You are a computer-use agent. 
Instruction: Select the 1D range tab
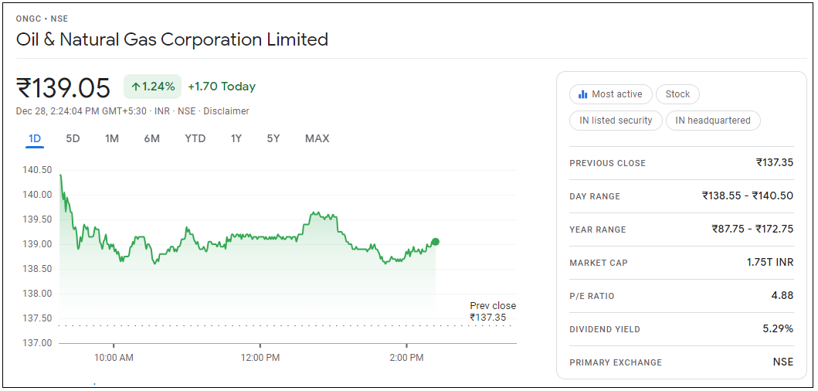pyautogui.click(x=35, y=138)
